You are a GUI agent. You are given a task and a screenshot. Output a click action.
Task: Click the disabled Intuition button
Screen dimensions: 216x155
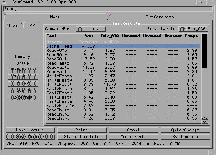(23, 70)
